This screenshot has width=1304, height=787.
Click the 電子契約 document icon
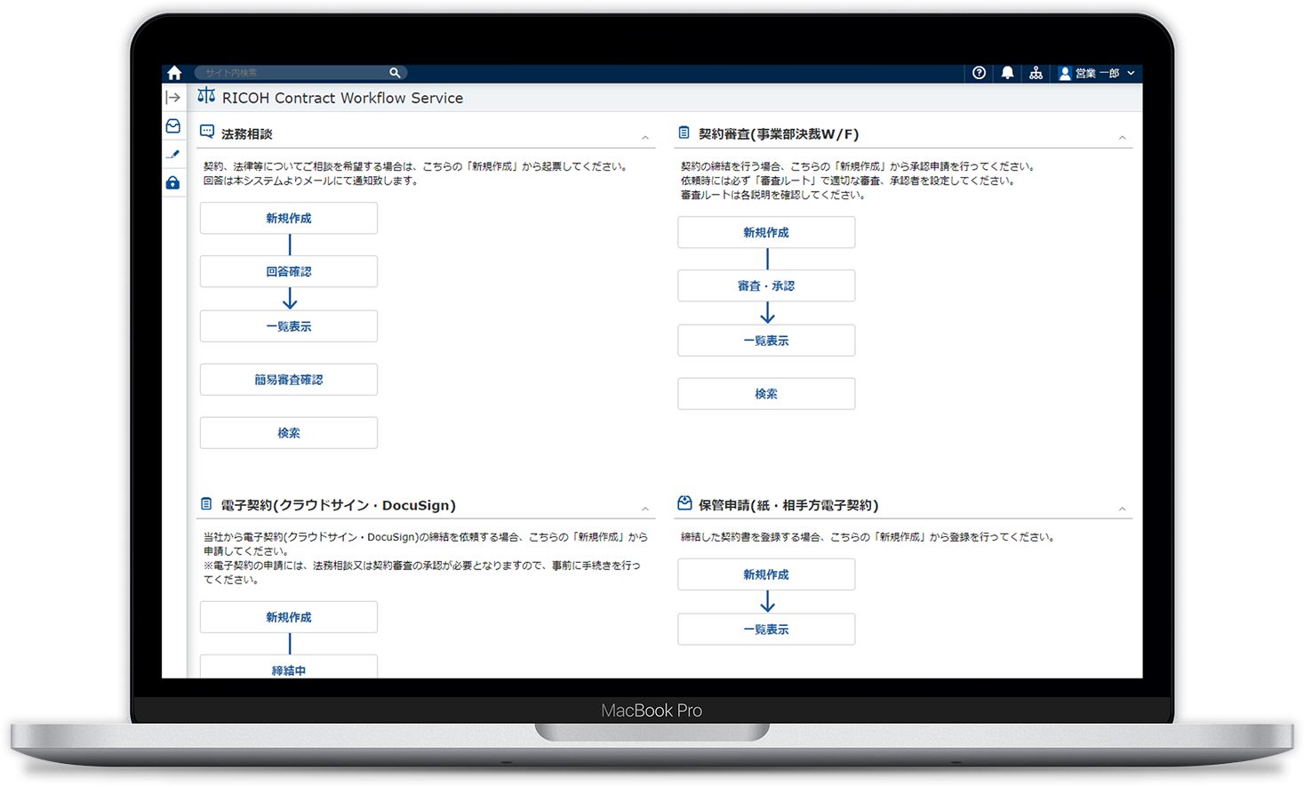click(206, 504)
